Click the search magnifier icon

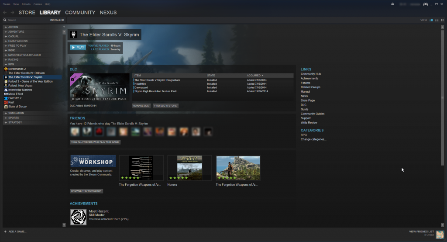click(x=5, y=20)
